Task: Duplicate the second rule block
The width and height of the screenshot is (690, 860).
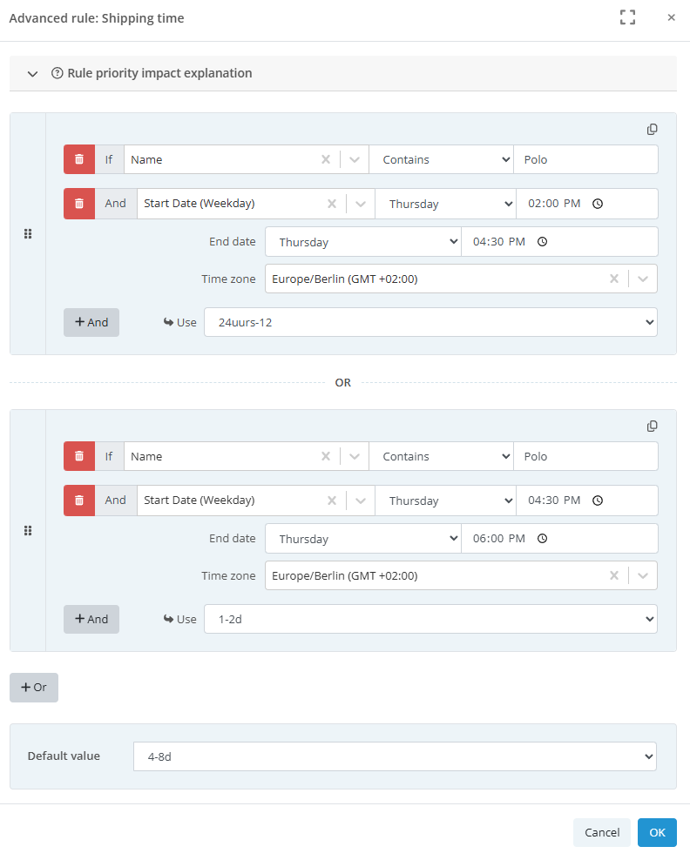Action: pos(653,427)
